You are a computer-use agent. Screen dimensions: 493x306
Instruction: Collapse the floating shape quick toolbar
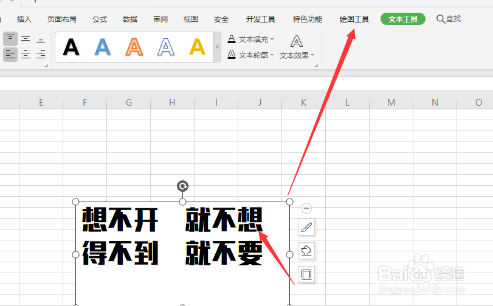point(306,208)
